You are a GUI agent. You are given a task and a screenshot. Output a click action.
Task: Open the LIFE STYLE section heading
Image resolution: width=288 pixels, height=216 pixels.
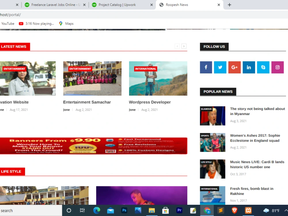point(12,172)
